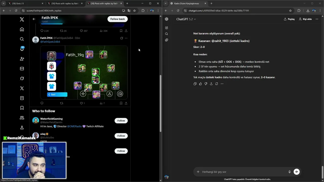Select the Kadro Dizimi Karşılaştırması tab
The image size is (324, 182).
point(188,4)
